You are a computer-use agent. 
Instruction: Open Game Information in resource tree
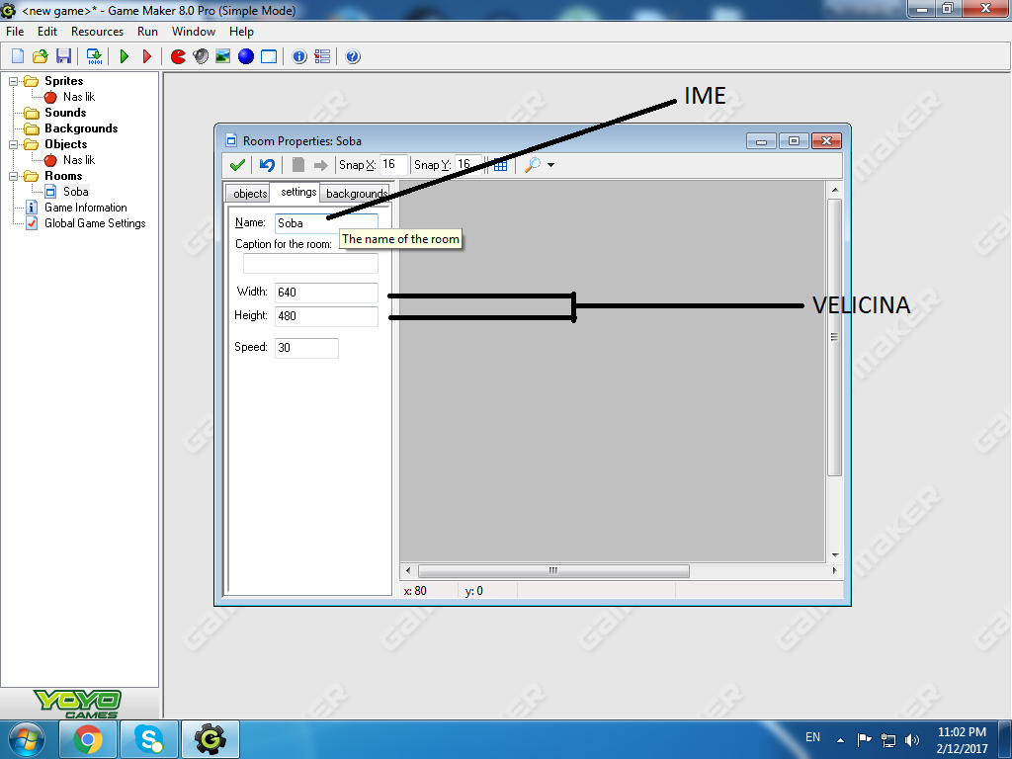(86, 208)
